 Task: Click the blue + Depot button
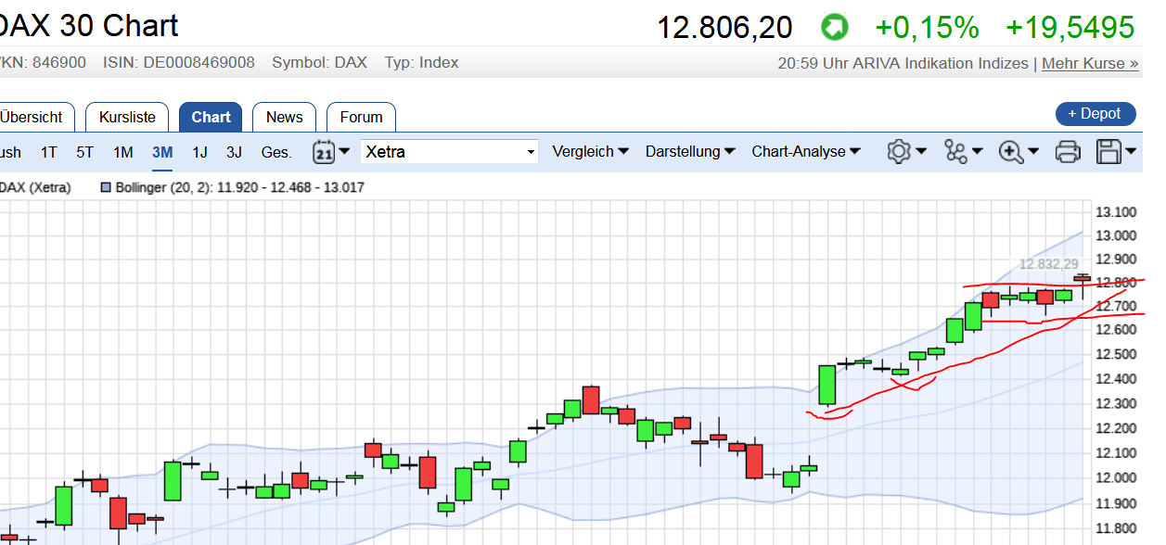point(1096,113)
